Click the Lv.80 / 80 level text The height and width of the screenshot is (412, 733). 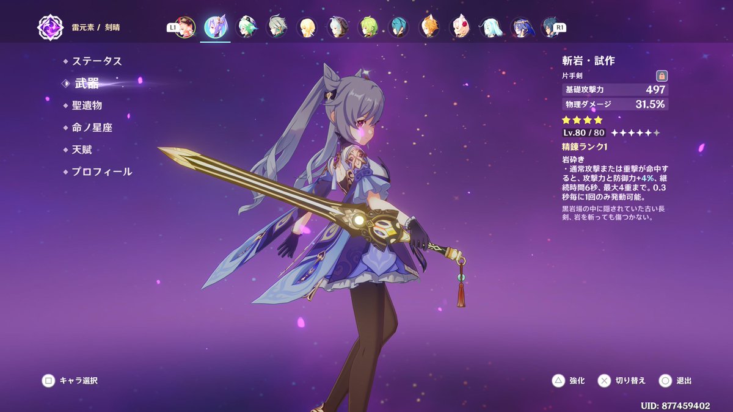584,132
